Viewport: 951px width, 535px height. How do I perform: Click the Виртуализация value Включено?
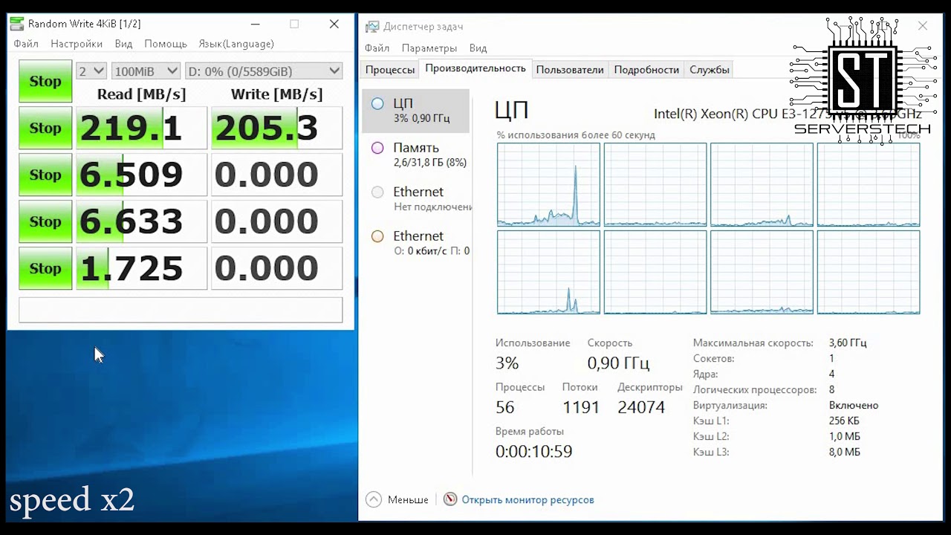[854, 405]
